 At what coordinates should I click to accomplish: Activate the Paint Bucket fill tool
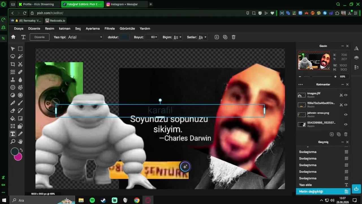coord(13,118)
